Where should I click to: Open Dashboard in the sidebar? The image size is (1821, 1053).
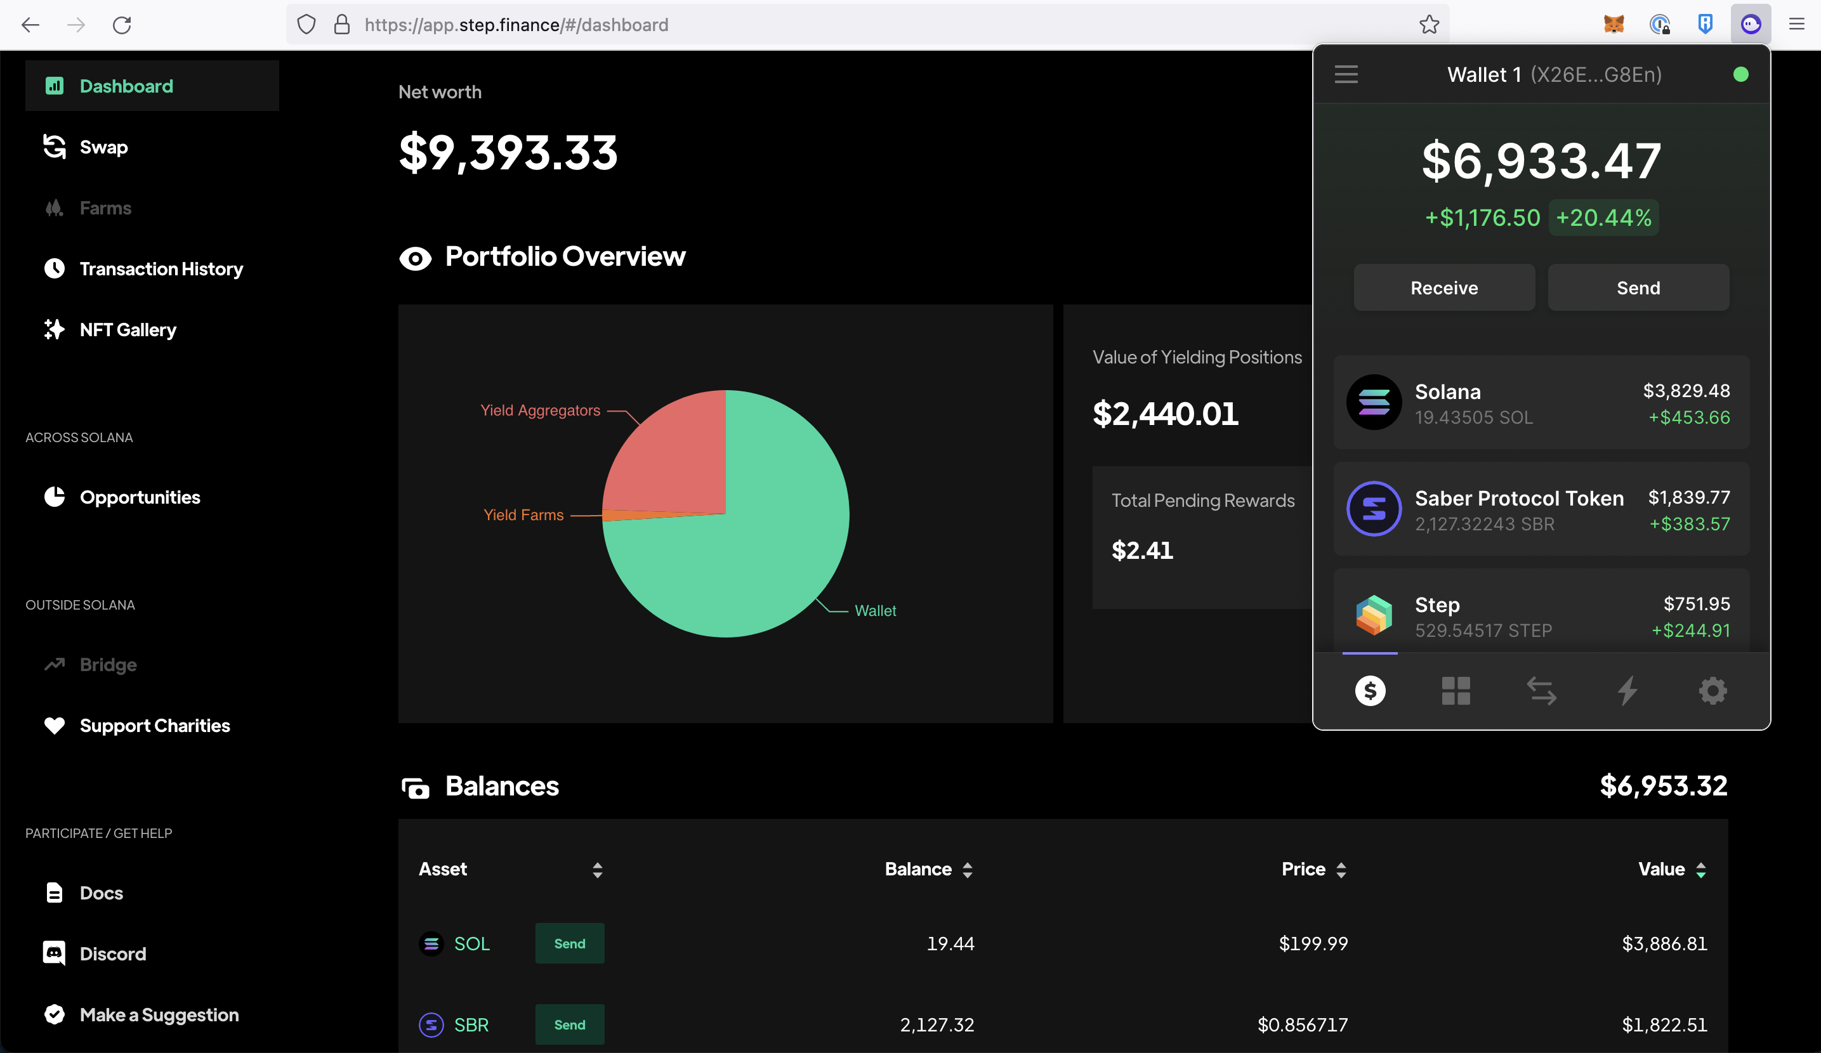pyautogui.click(x=152, y=86)
